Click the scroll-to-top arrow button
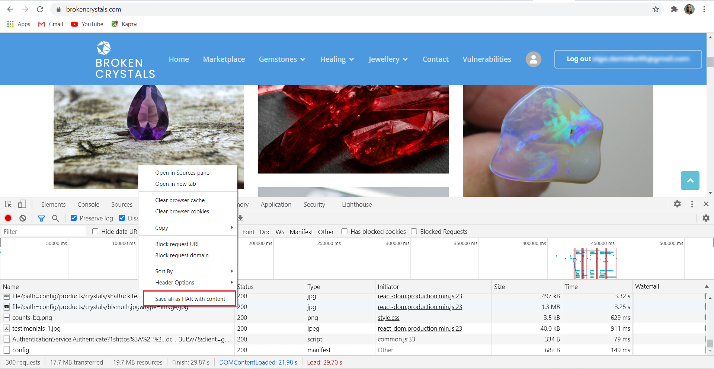 [690, 181]
